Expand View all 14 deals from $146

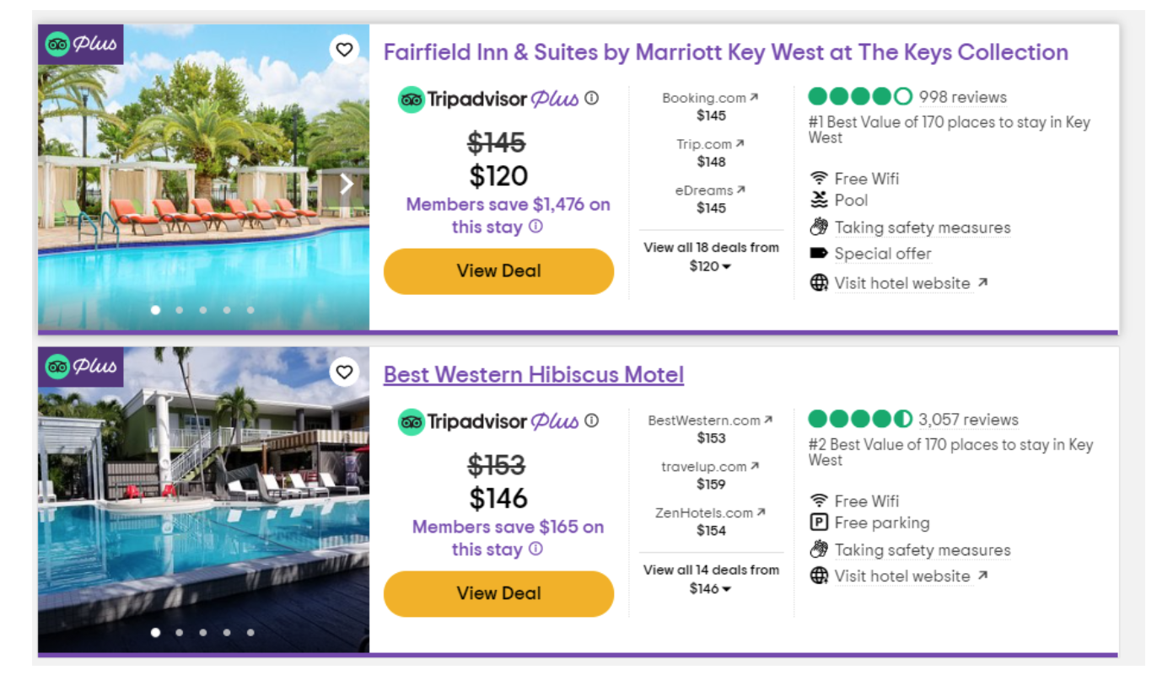point(711,579)
